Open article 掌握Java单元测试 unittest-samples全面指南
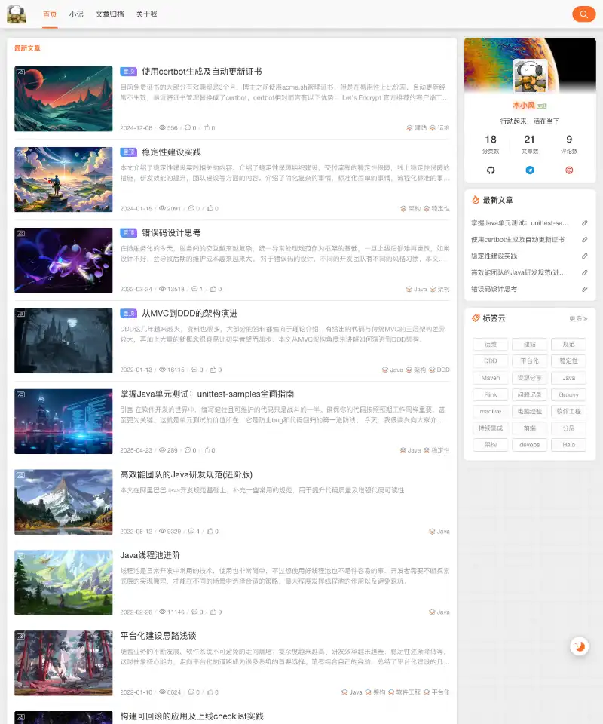Viewport: 603px width, 724px height. click(207, 394)
